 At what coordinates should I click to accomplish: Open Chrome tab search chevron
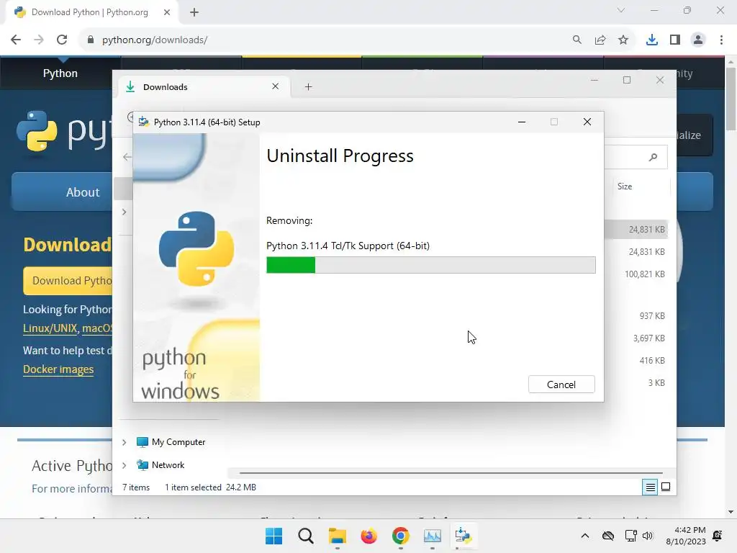[621, 10]
